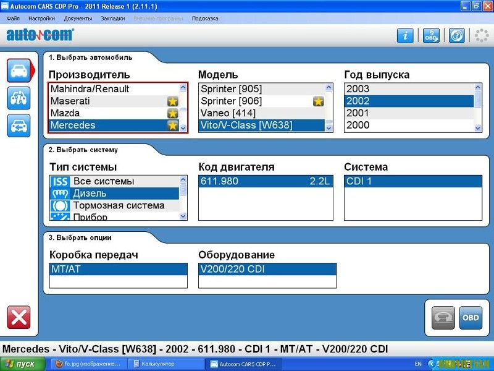The height and width of the screenshot is (371, 494).
Task: Choose 'Все системы' system type
Action: pos(115,181)
